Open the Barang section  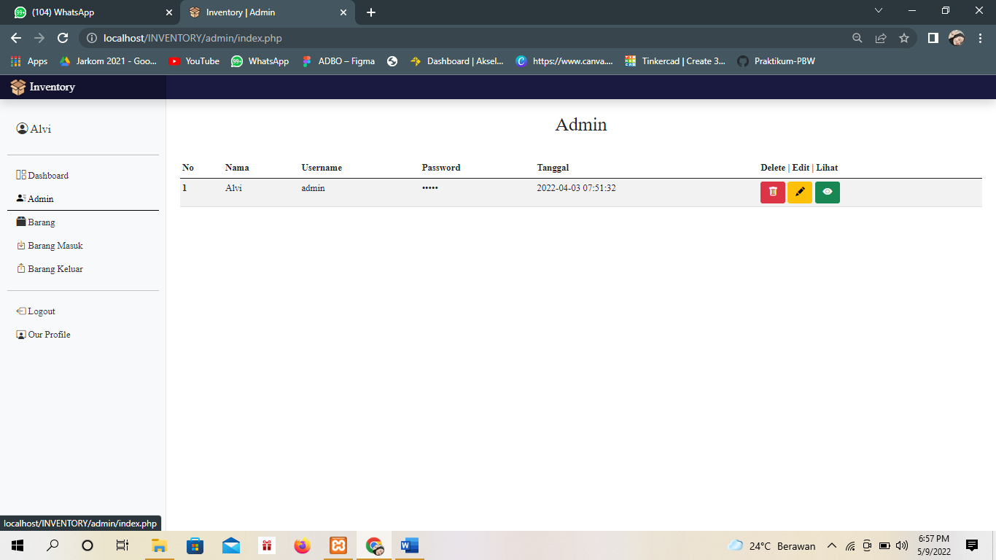pyautogui.click(x=40, y=222)
